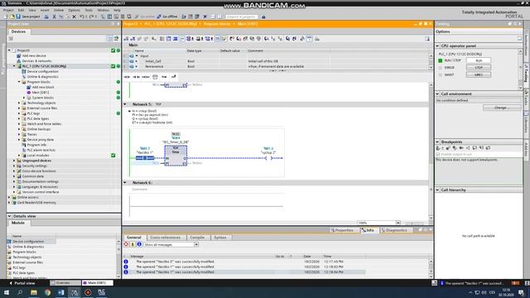Click the Windows Start button
530x298 pixels.
(7, 292)
